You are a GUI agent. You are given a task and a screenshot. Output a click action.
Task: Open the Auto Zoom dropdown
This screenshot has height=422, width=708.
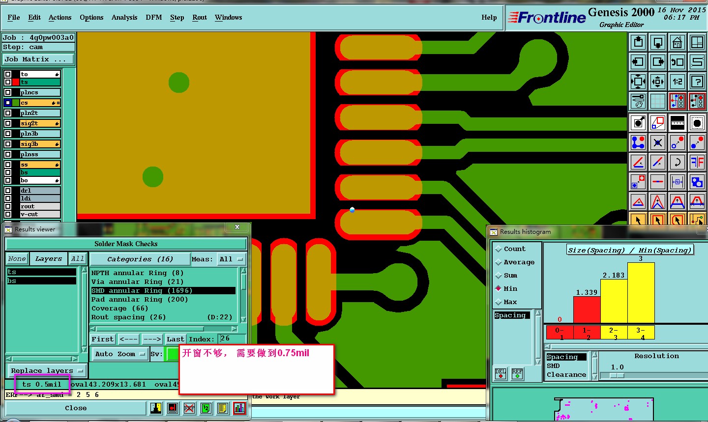pos(119,354)
